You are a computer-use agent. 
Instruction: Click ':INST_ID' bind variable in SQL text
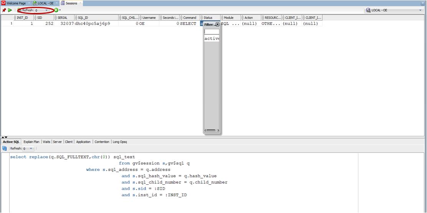pos(176,195)
